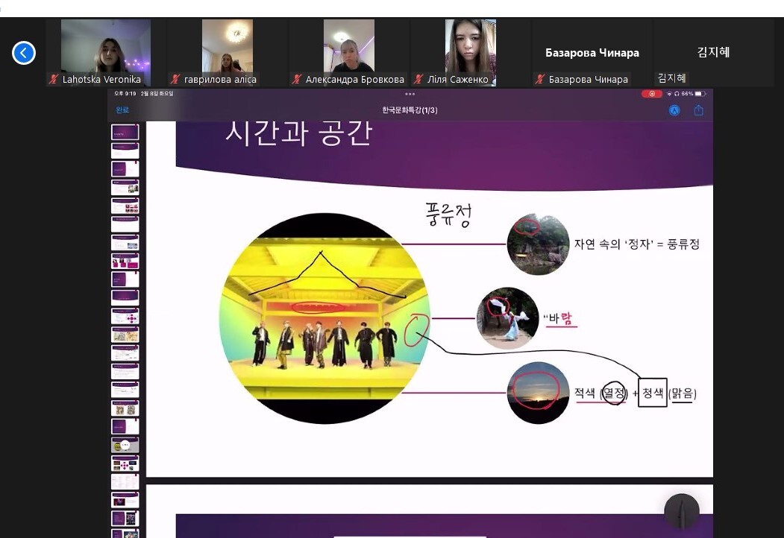Click the 오후 9:19 time in status bar
This screenshot has width=784, height=538.
(125, 93)
